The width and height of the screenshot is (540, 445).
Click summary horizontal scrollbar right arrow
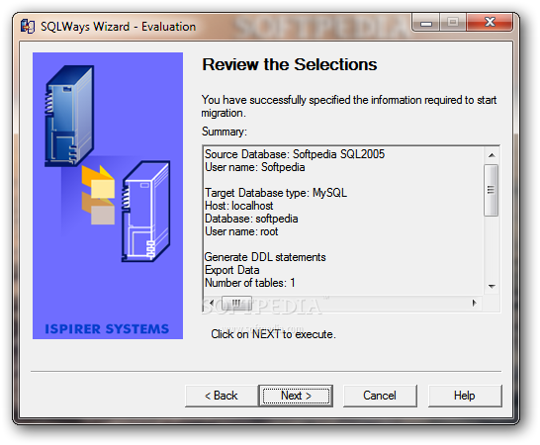475,304
